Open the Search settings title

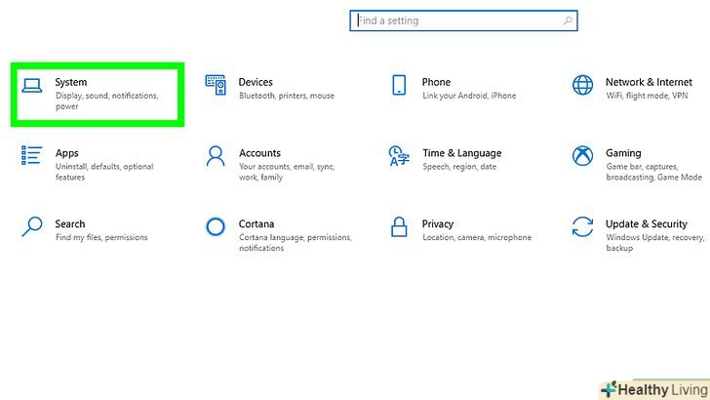pos(70,223)
